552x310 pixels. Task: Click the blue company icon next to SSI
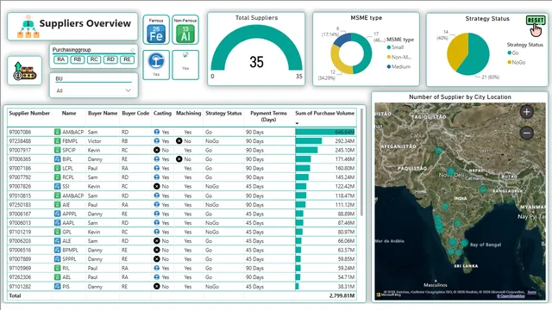pyautogui.click(x=57, y=186)
